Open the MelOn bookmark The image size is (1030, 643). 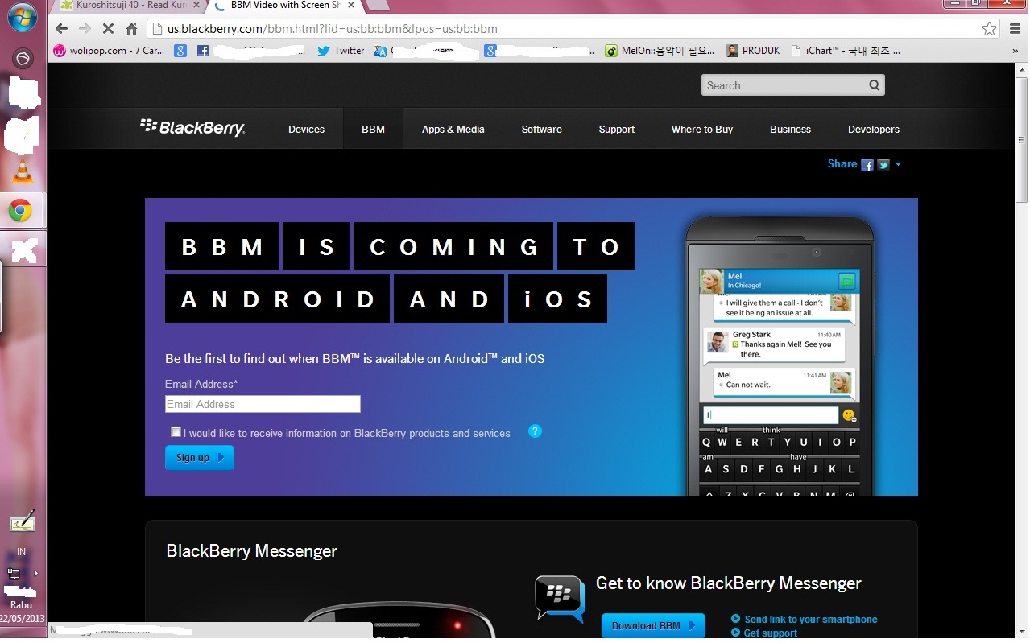tap(660, 51)
